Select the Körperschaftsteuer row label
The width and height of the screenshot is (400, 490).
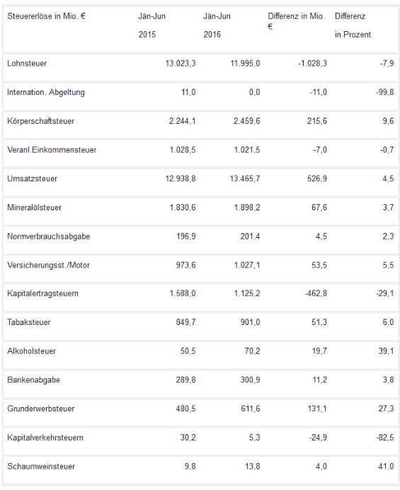coord(40,121)
